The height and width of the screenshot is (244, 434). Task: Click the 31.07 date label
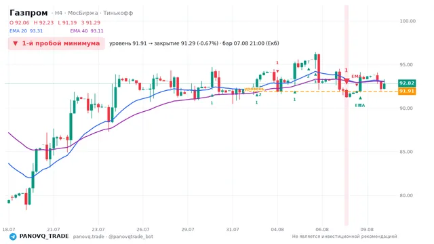233,229
